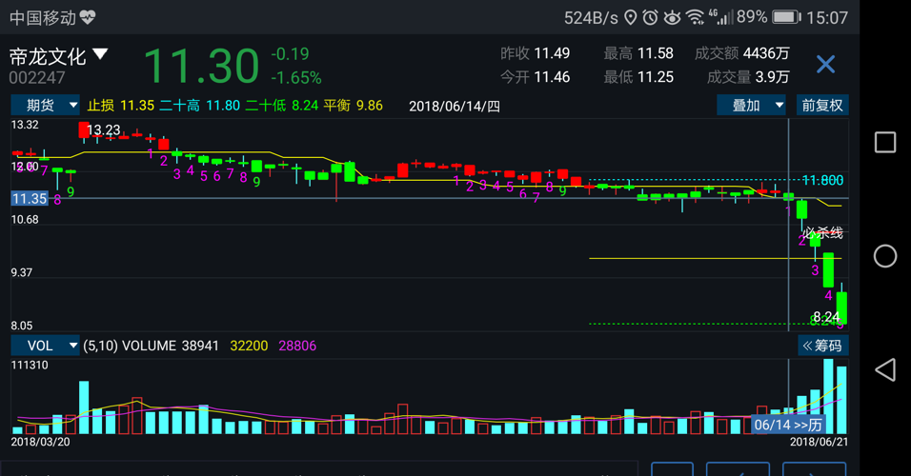
Task: Tap the 11.800 dashed line label
Action: tap(822, 181)
